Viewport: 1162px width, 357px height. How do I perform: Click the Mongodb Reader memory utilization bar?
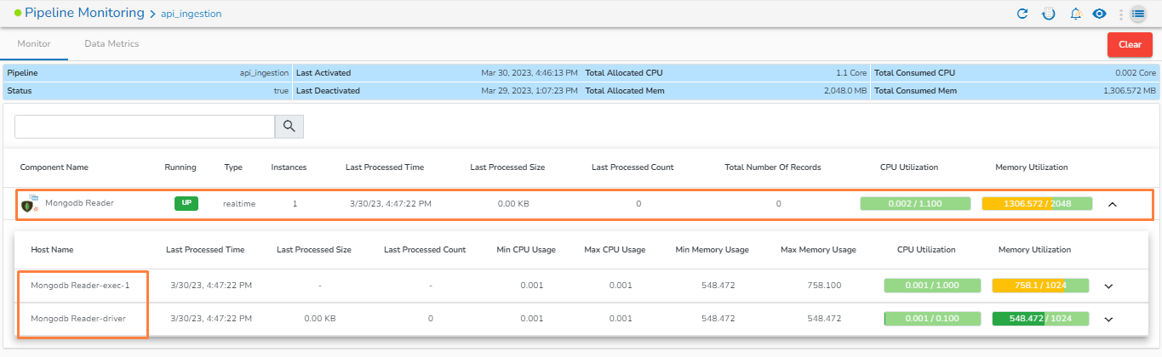click(x=1037, y=204)
